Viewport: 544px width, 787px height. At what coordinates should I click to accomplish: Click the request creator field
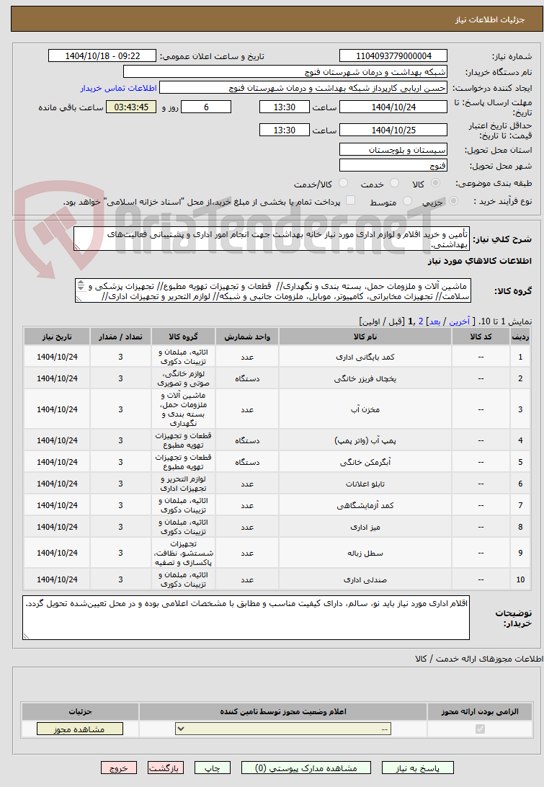click(303, 89)
